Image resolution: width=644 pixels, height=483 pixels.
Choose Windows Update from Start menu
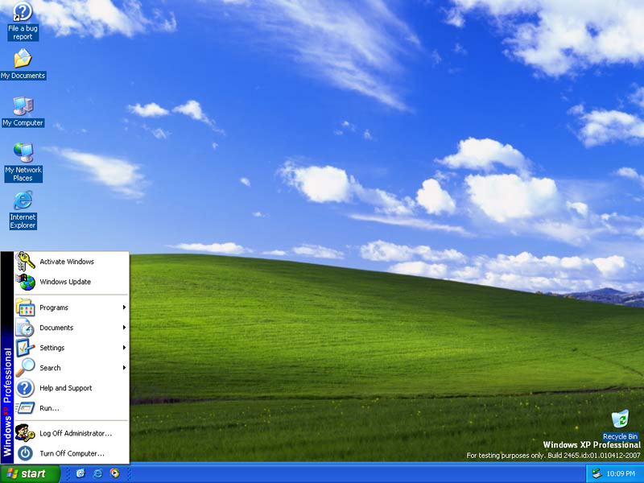(72, 282)
